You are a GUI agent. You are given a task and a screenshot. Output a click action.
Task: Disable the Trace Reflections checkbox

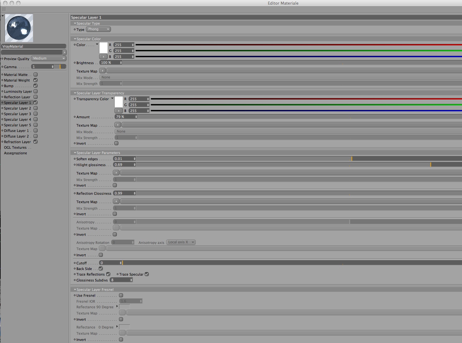click(x=108, y=274)
